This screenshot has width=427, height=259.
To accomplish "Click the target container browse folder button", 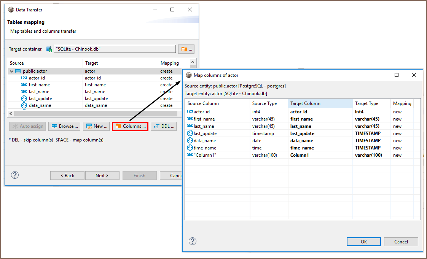I will pyautogui.click(x=186, y=49).
